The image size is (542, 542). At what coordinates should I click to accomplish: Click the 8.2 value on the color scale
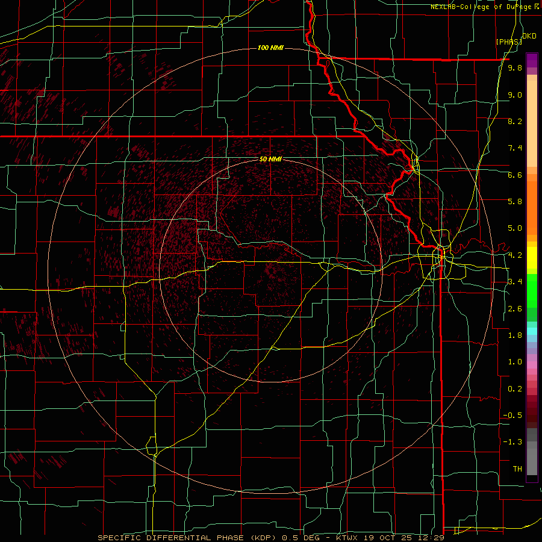(515, 121)
